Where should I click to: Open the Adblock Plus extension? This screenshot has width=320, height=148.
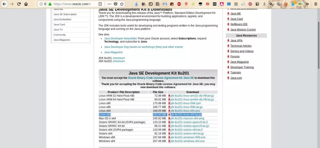click(179, 4)
